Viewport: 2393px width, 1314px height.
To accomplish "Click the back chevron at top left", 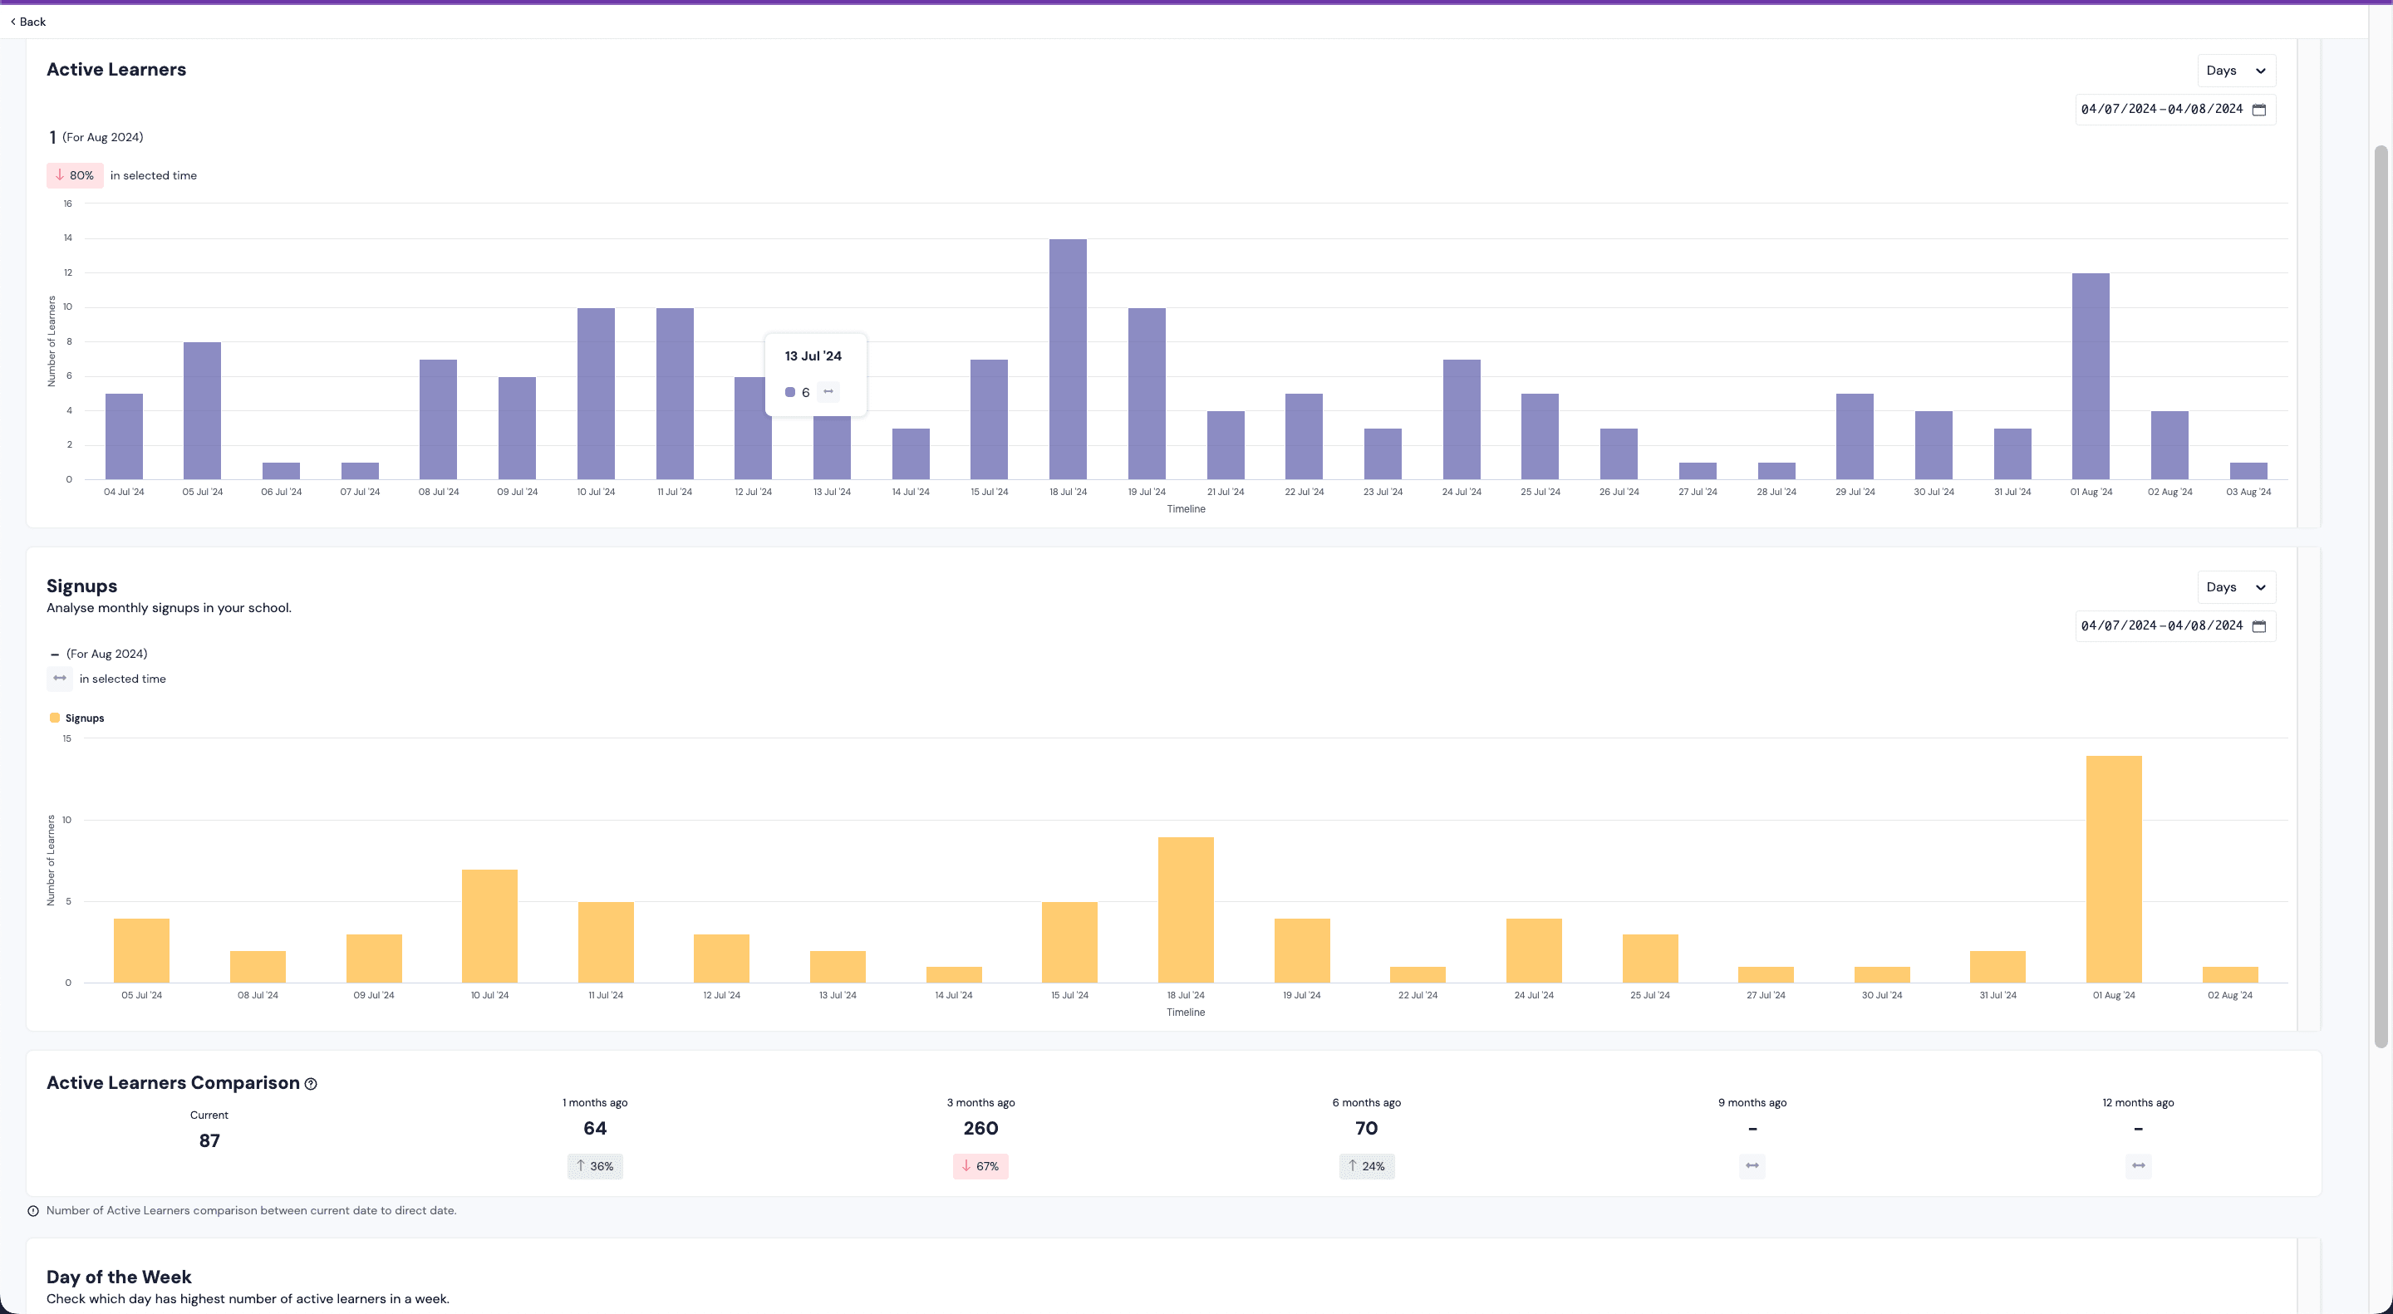I will click(x=13, y=21).
